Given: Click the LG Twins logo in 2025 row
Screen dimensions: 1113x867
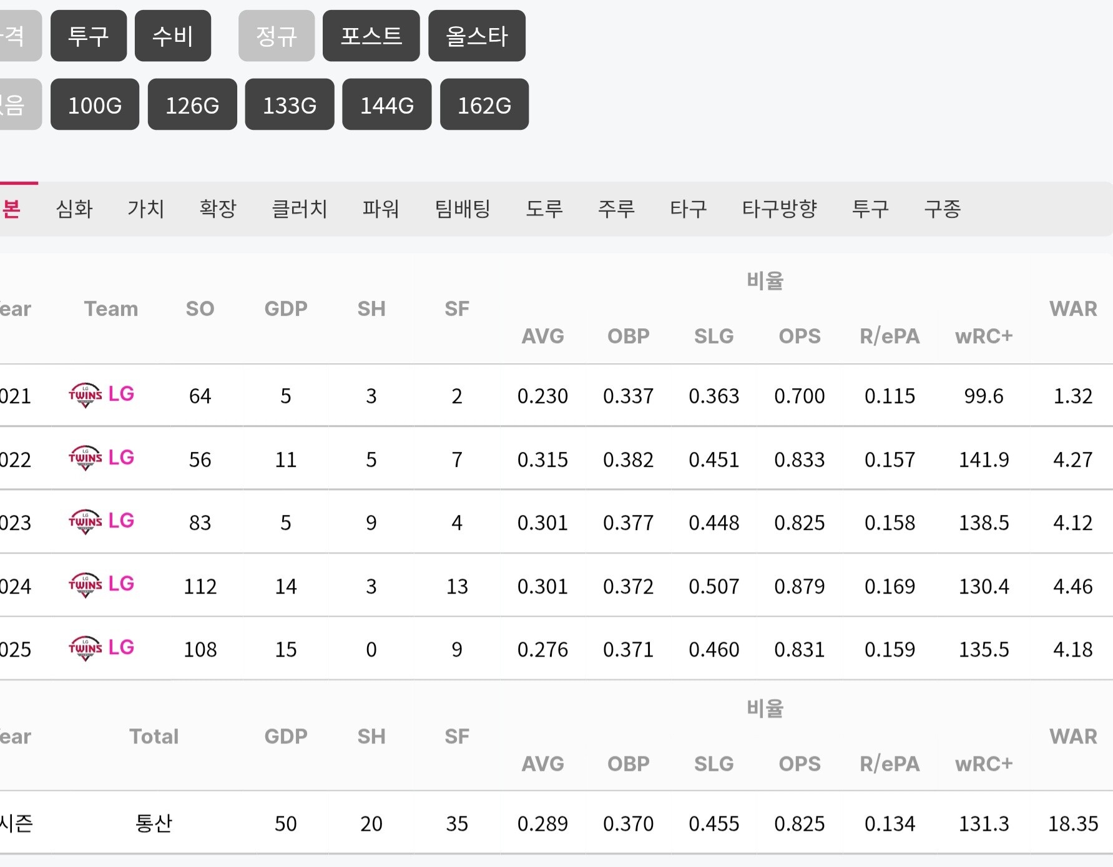Looking at the screenshot, I should click(x=86, y=649).
